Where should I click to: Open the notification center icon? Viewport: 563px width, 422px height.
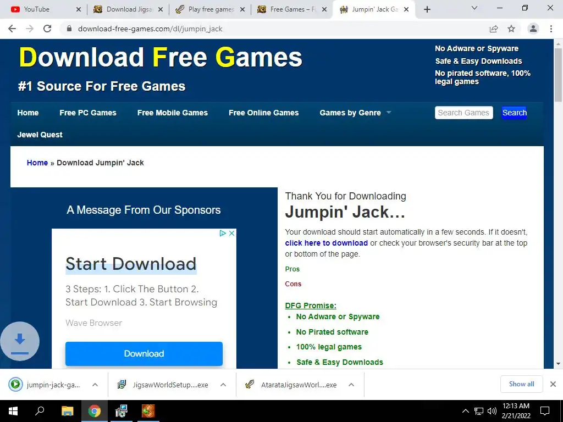(545, 411)
